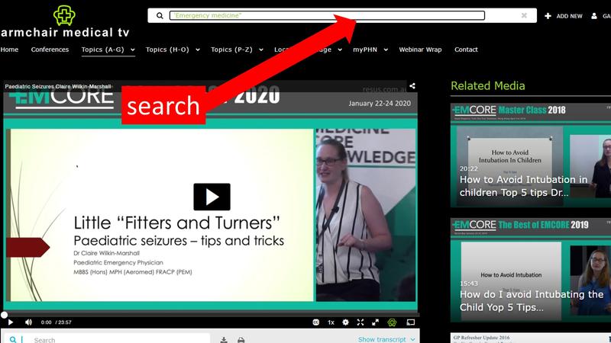Image resolution: width=611 pixels, height=343 pixels.
Task: Expand Topics (A-G) dropdown arrow
Action: [132, 50]
